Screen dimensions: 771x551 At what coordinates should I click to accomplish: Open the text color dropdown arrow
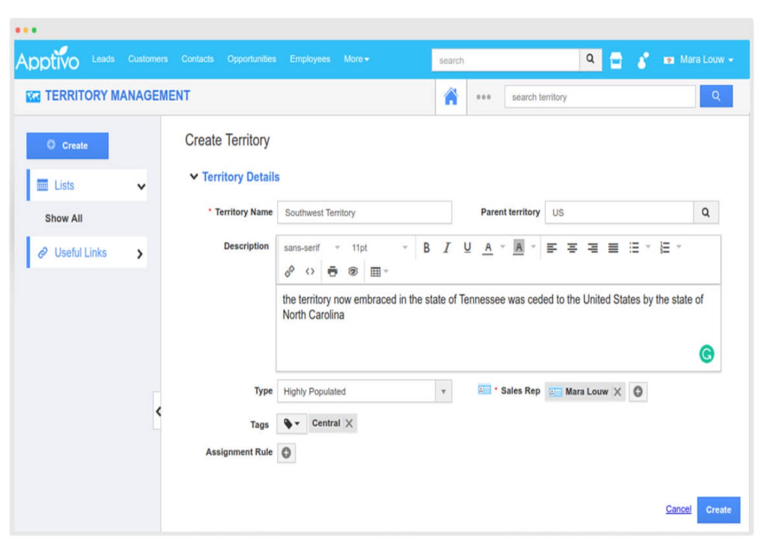[x=502, y=247]
